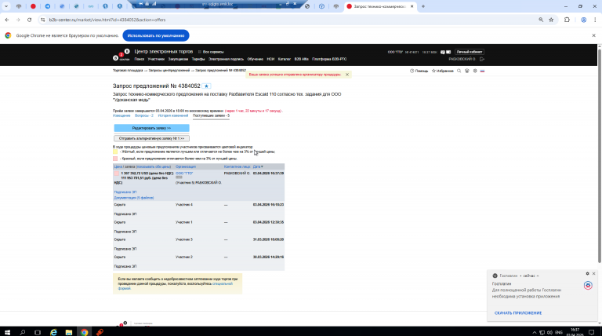Open the 'Извещение' tab

coord(121,115)
